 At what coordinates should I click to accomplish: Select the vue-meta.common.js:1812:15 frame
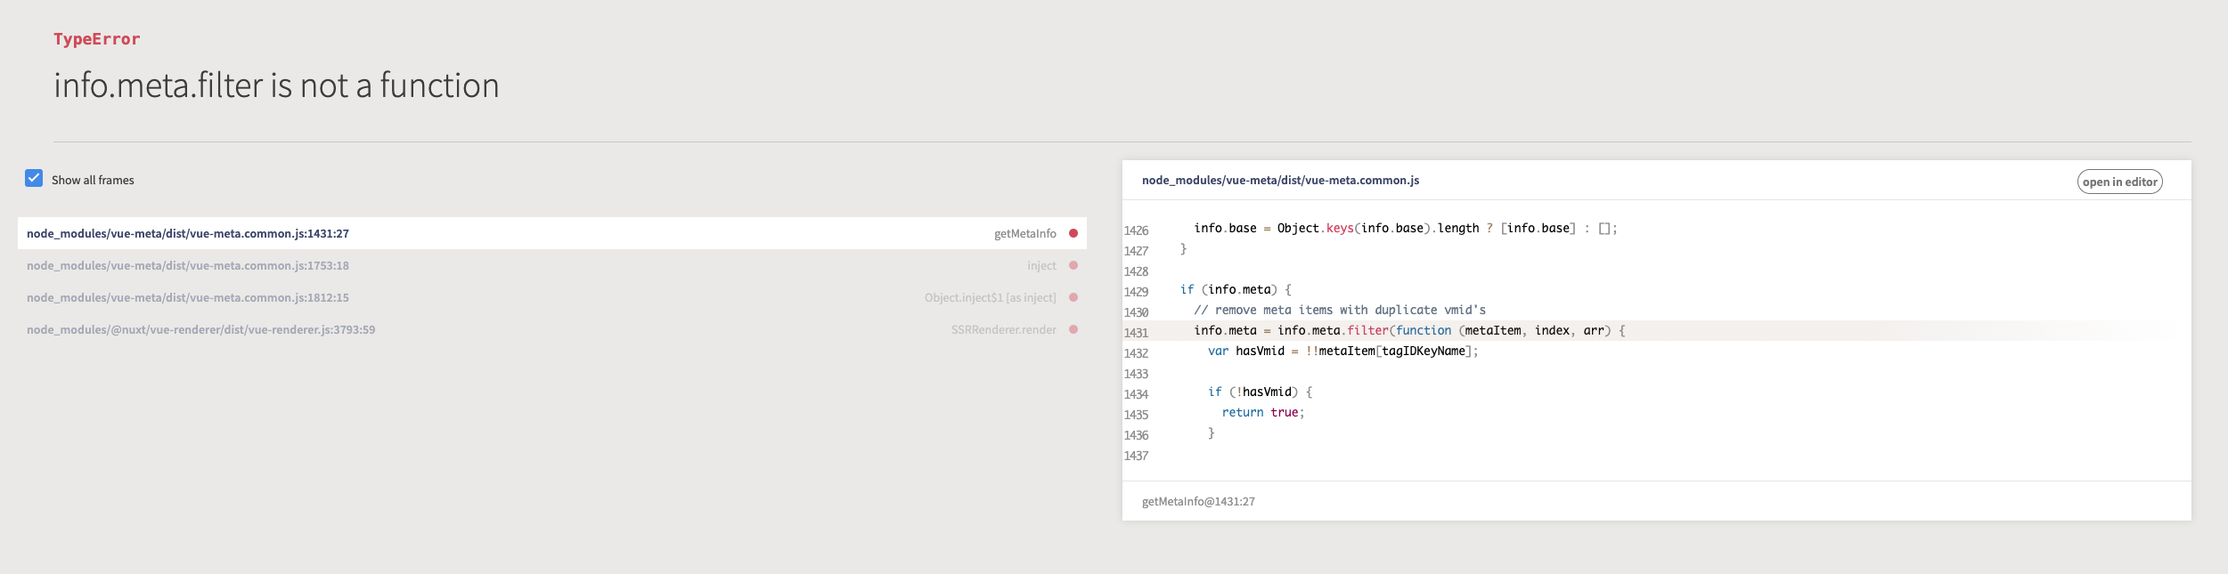pyautogui.click(x=188, y=297)
